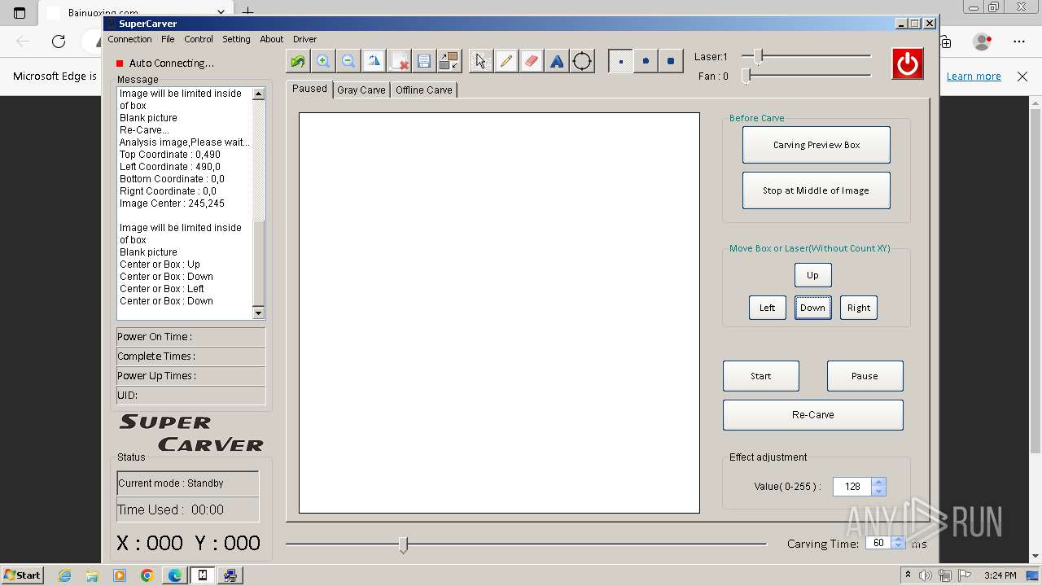
Task: Select the pencil drawing tool
Action: pyautogui.click(x=506, y=61)
